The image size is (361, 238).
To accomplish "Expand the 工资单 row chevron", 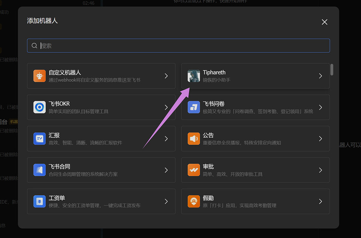I will click(x=166, y=201).
